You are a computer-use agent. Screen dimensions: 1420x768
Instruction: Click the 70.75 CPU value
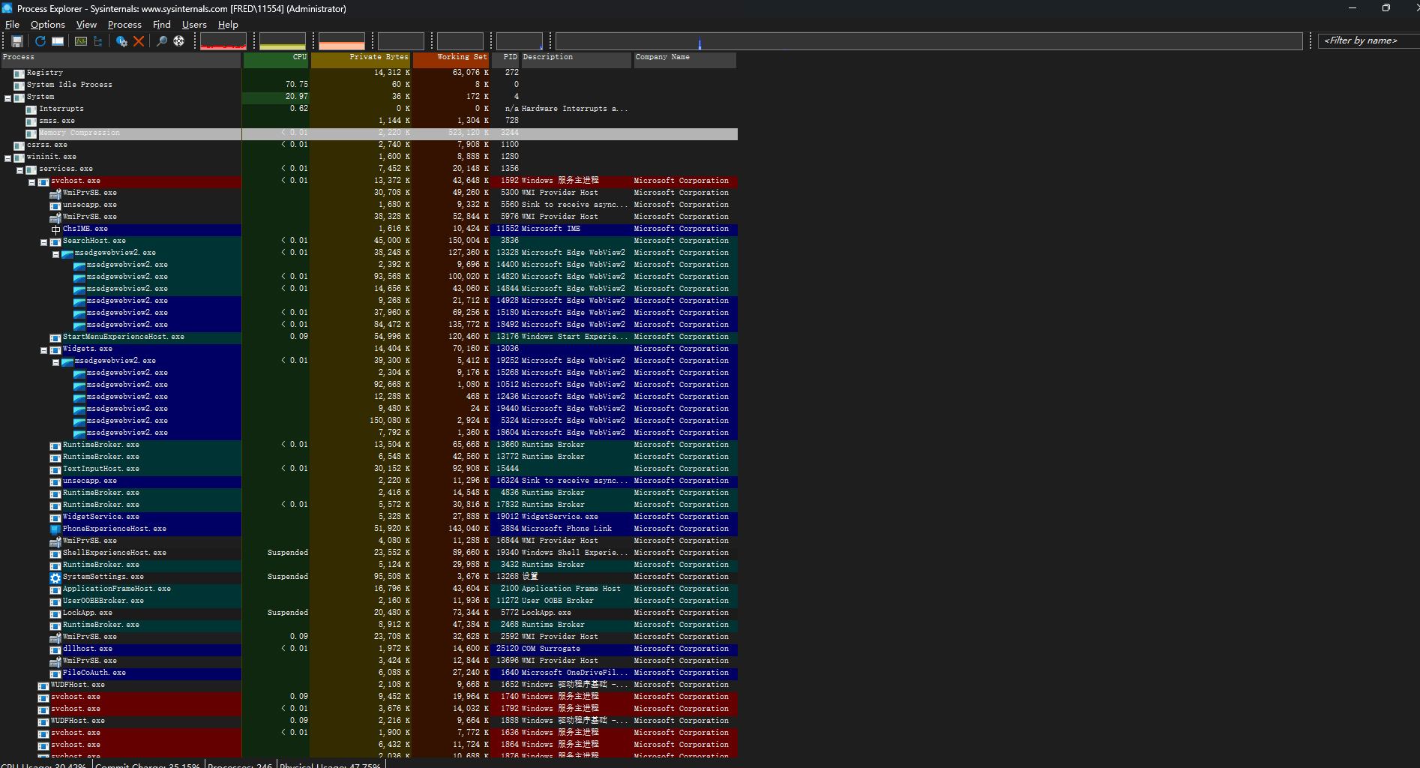296,85
